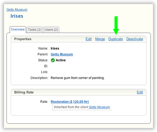Follow Getty Museum link in inherited note
Image resolution: width=157 pixels, height=132 pixels.
pyautogui.click(x=99, y=107)
